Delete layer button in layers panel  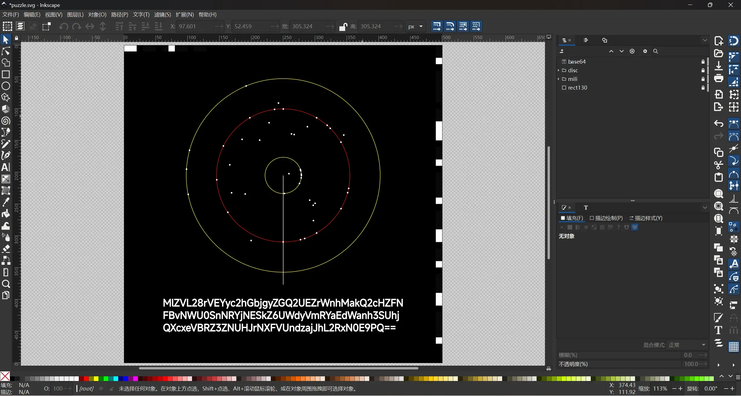pyautogui.click(x=632, y=51)
